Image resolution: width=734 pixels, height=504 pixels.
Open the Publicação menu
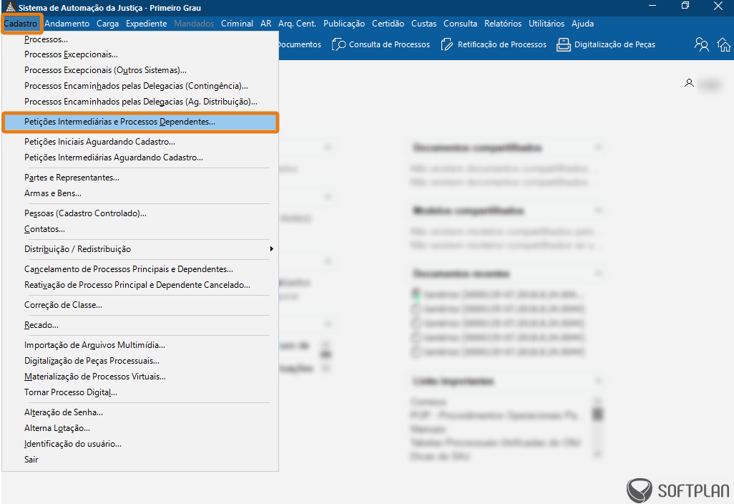click(343, 24)
